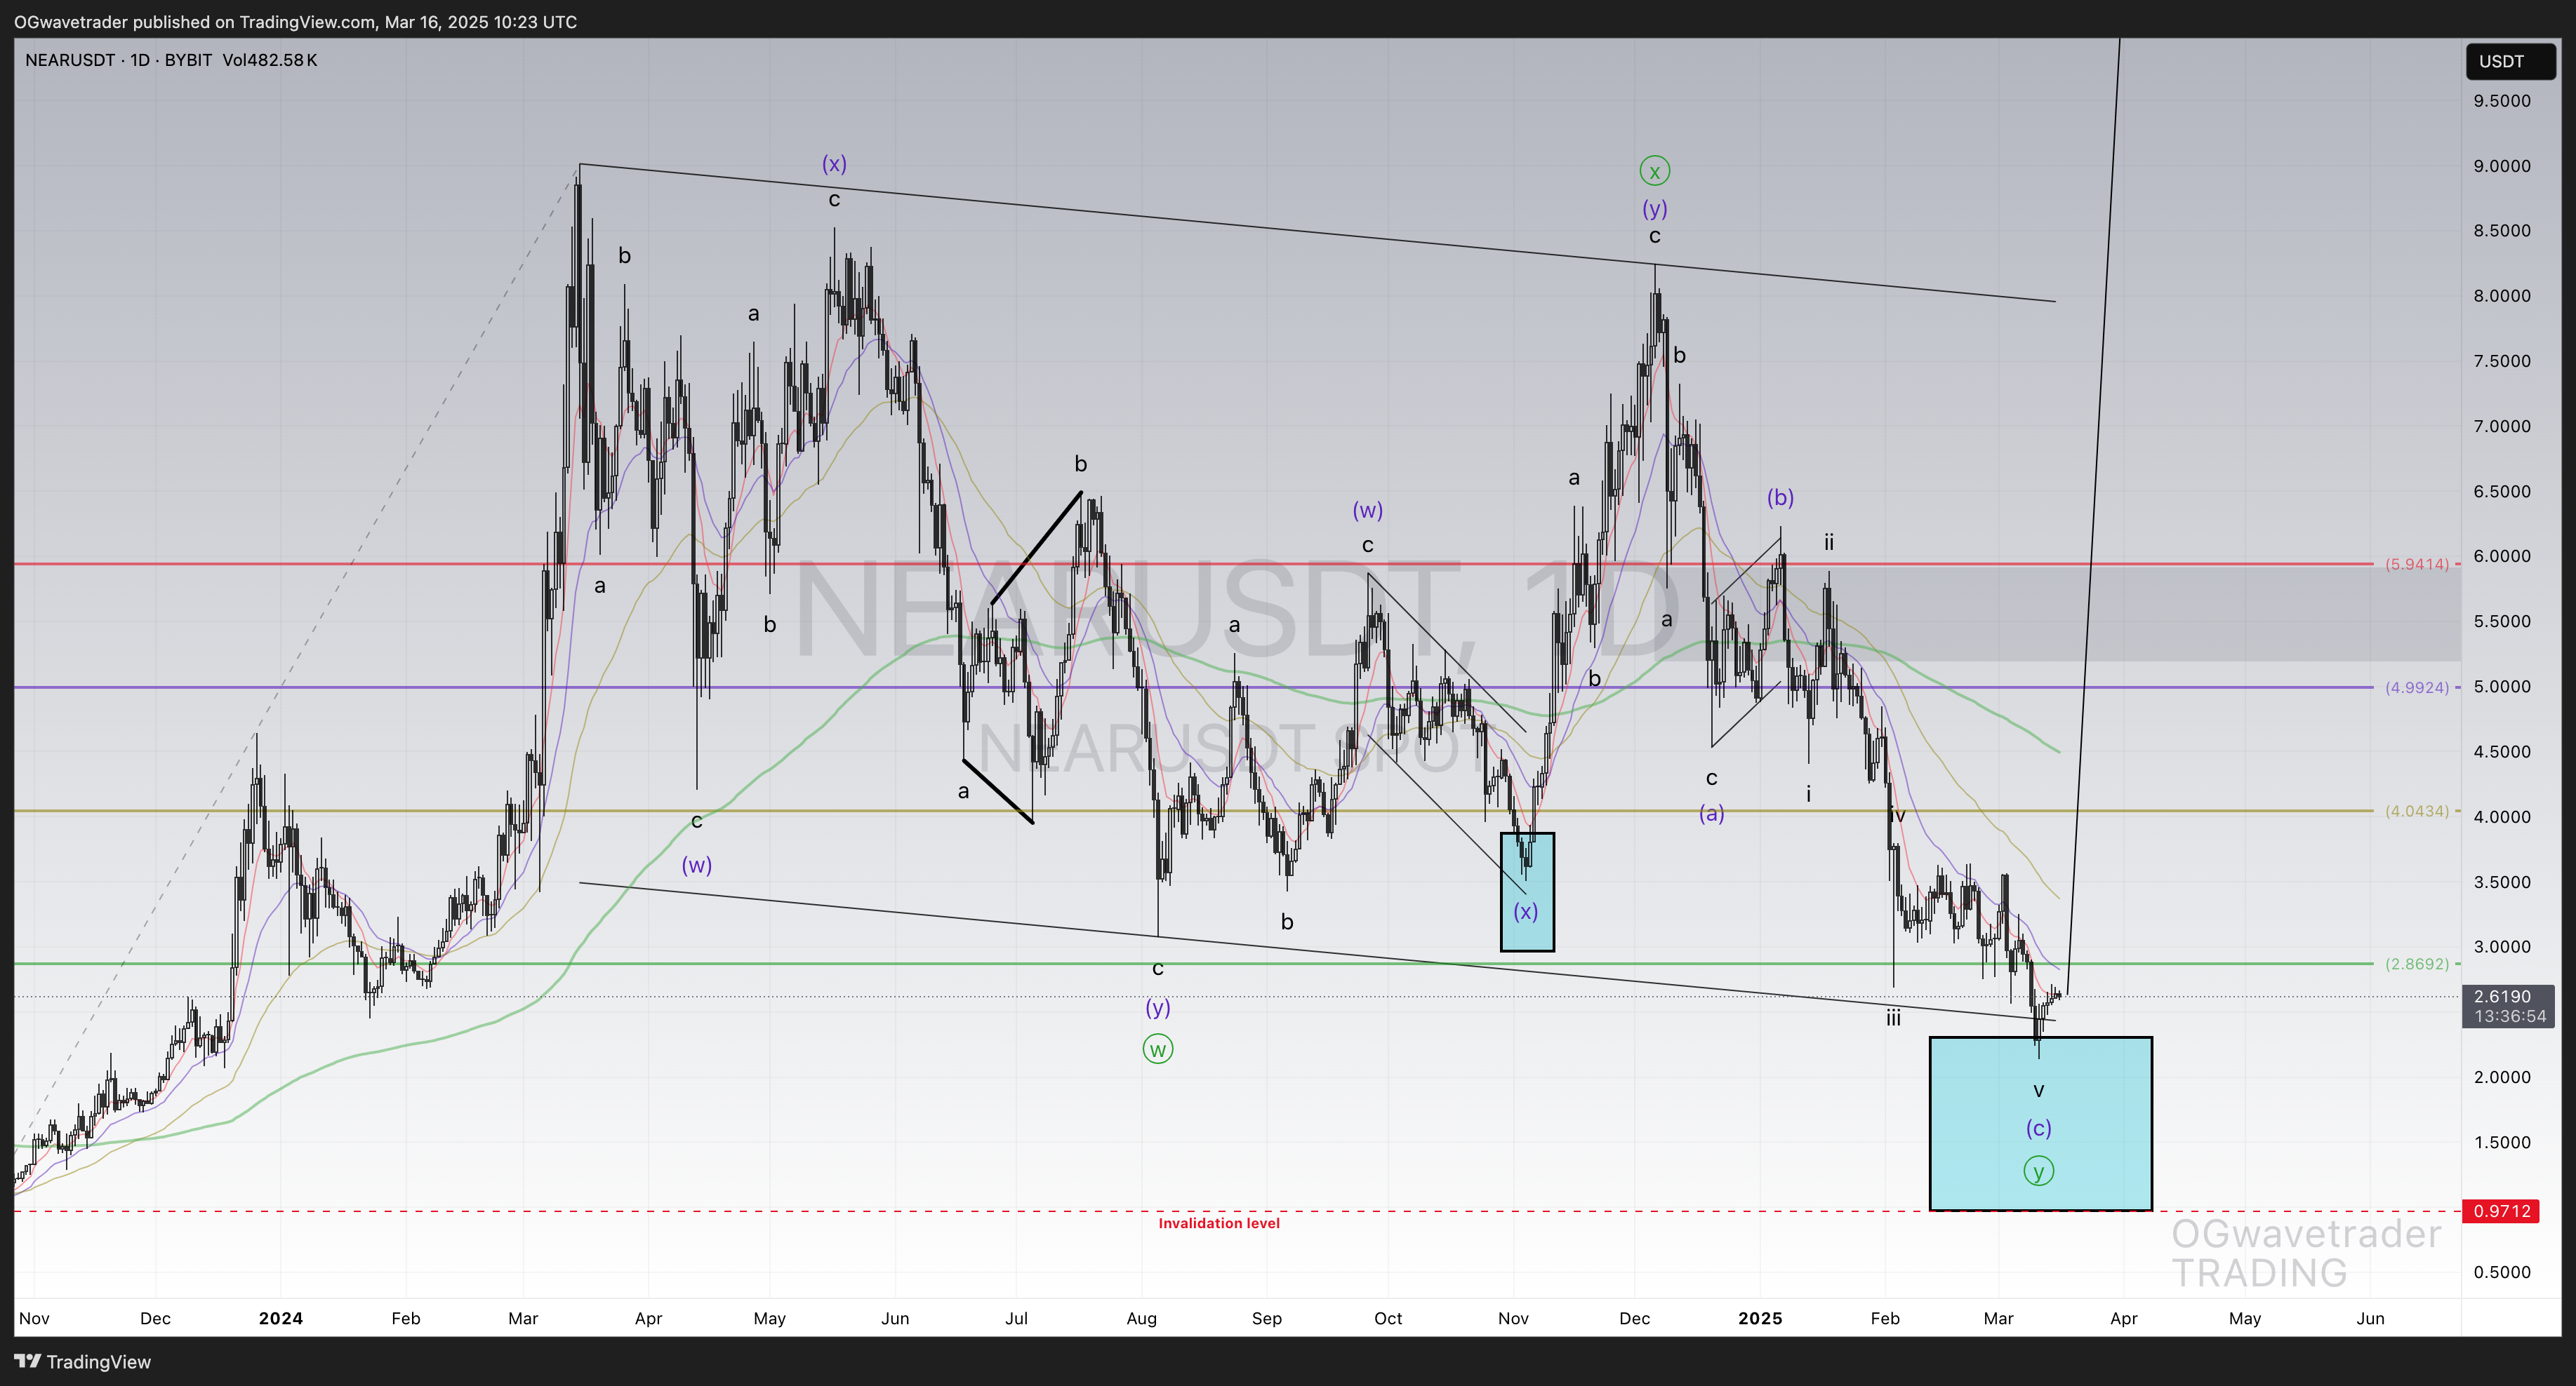
Task: Click the Aug label on time axis
Action: click(x=1141, y=1318)
